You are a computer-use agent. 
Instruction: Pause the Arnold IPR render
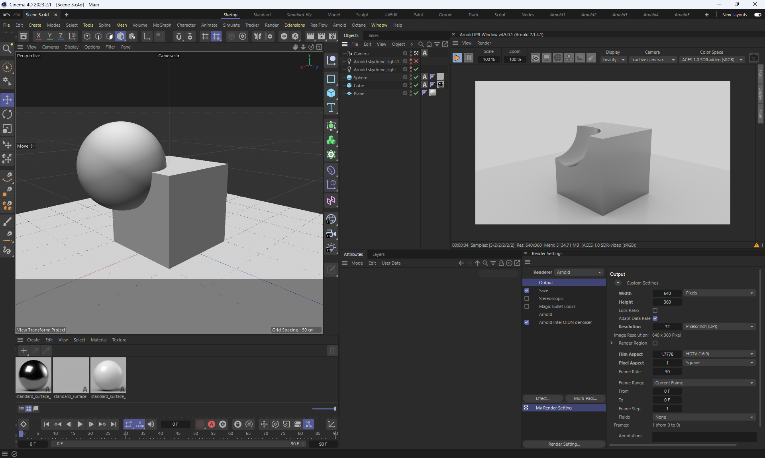pyautogui.click(x=469, y=58)
